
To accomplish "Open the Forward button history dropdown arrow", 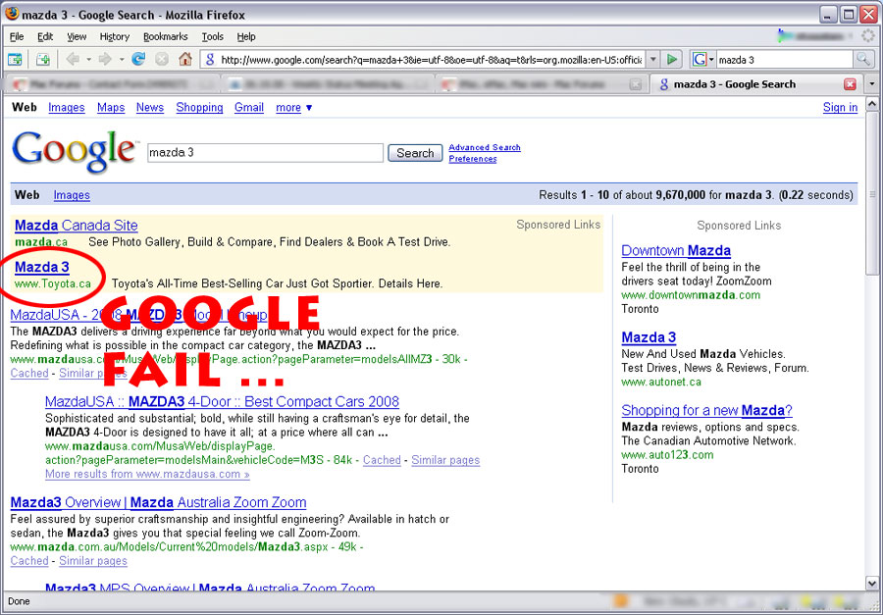I will point(121,59).
